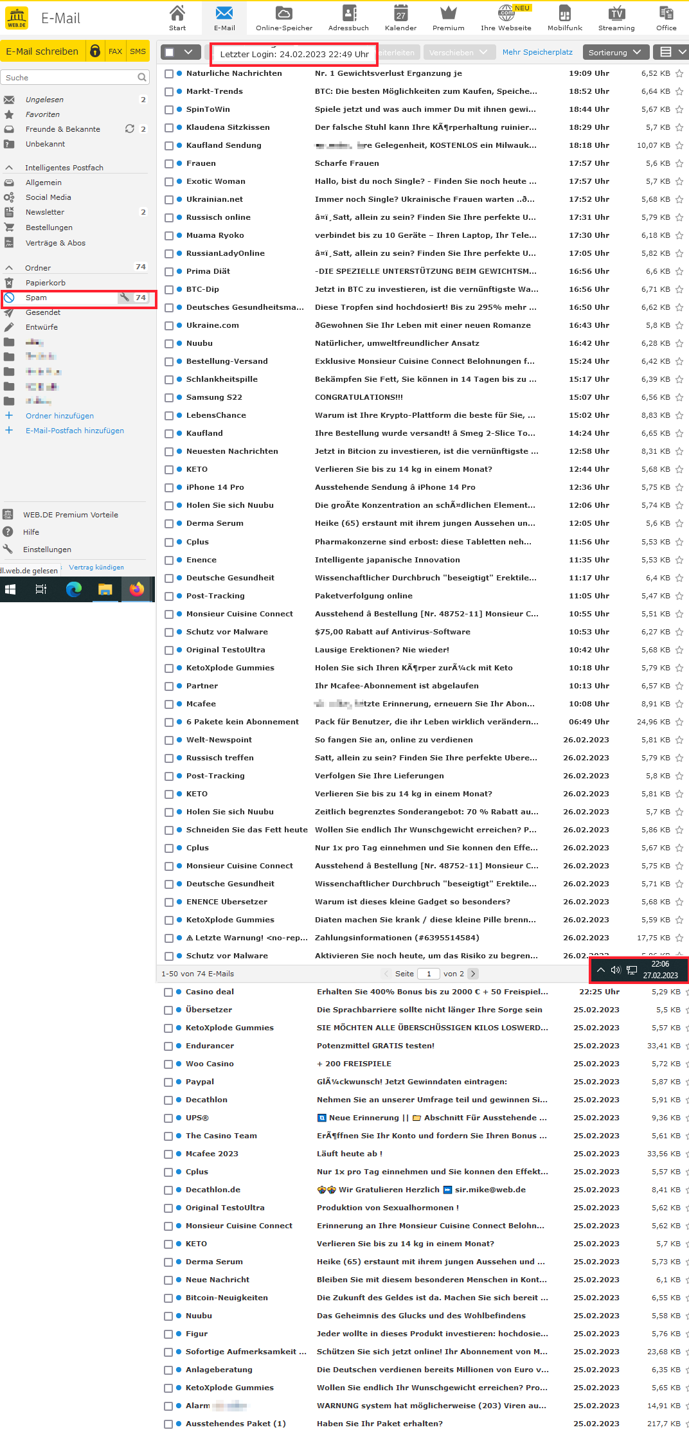Check the Klaudena Sitzkissen email checkbox
The image size is (689, 1432).
[x=169, y=128]
